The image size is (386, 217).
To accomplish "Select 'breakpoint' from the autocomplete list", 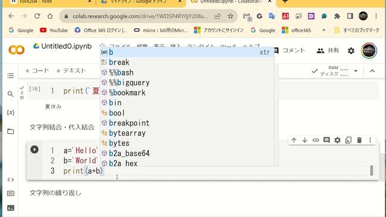I will pyautogui.click(x=187, y=123).
